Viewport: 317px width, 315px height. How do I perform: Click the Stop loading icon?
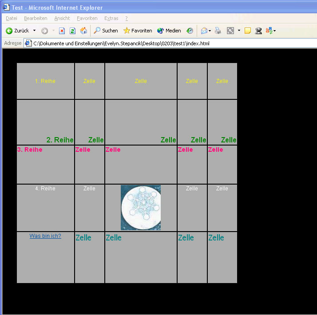62,31
